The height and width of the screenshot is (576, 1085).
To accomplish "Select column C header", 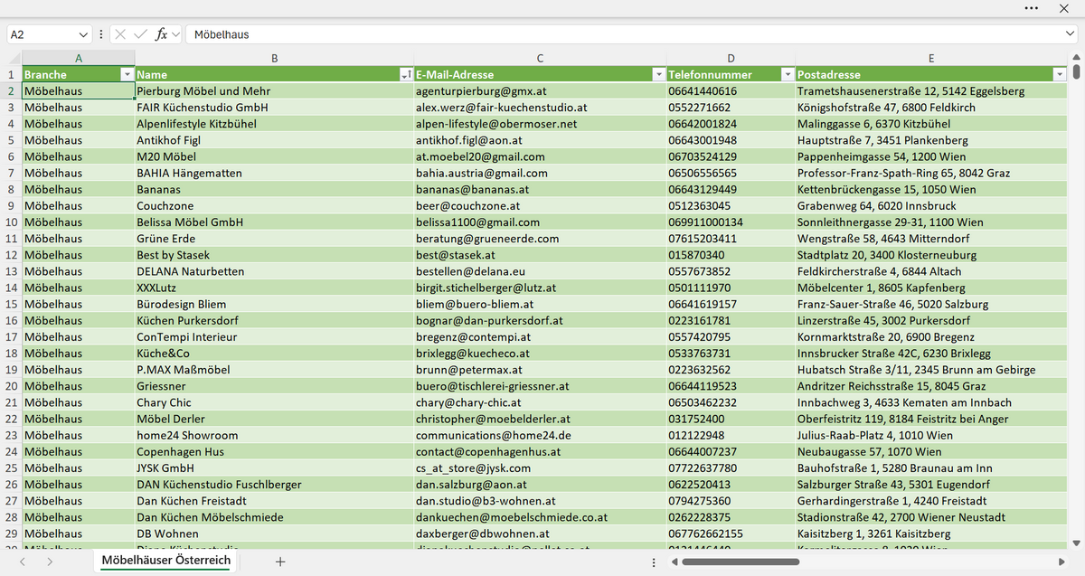I will coord(540,58).
